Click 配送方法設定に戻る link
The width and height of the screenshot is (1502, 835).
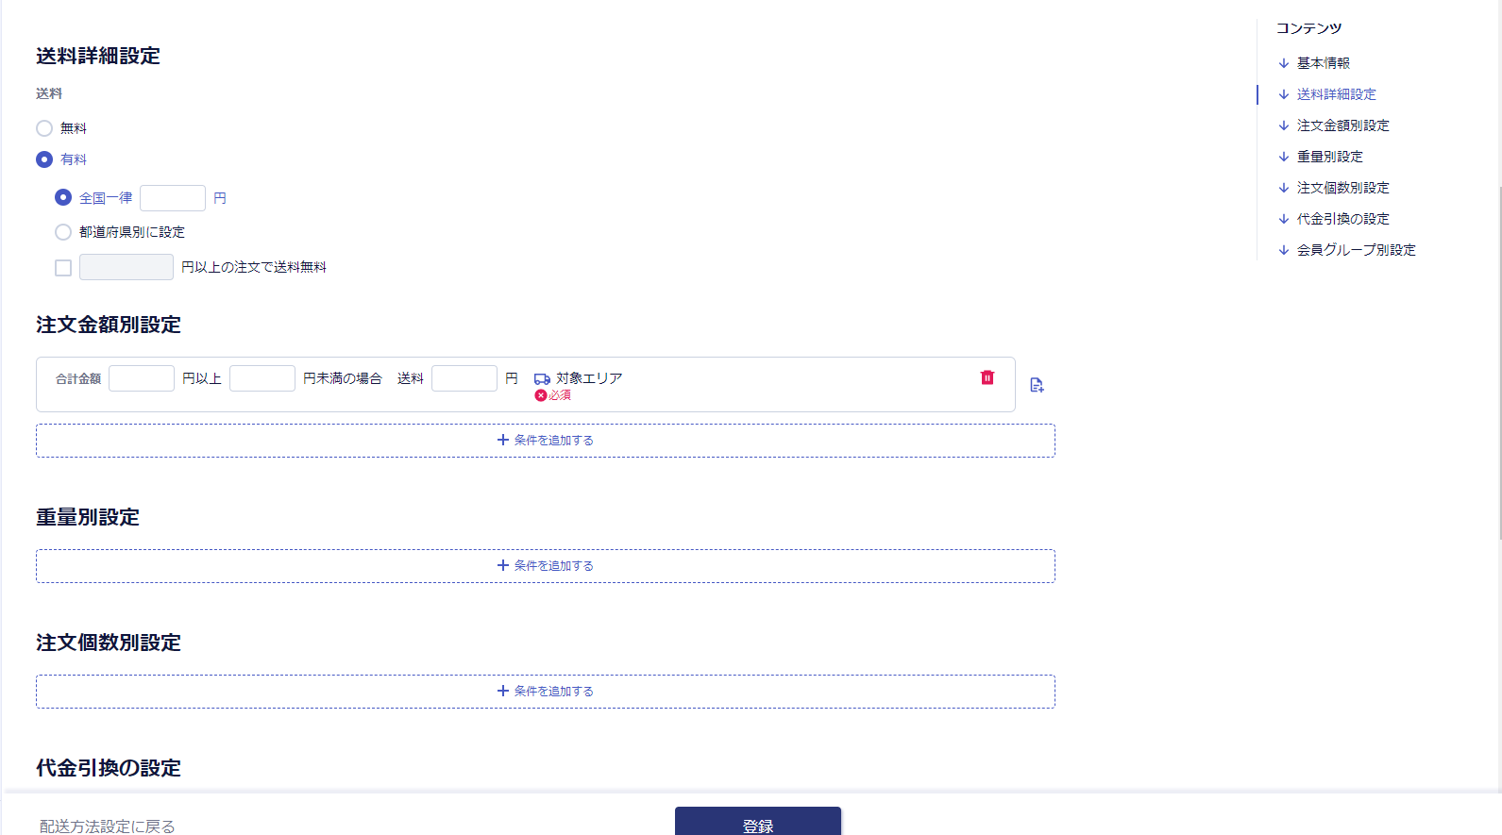pyautogui.click(x=108, y=826)
